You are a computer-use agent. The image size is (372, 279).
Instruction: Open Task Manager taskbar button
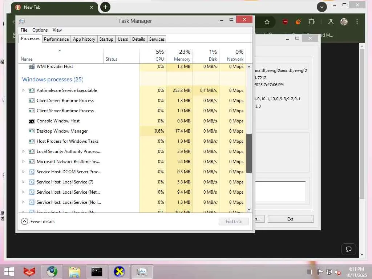142,272
